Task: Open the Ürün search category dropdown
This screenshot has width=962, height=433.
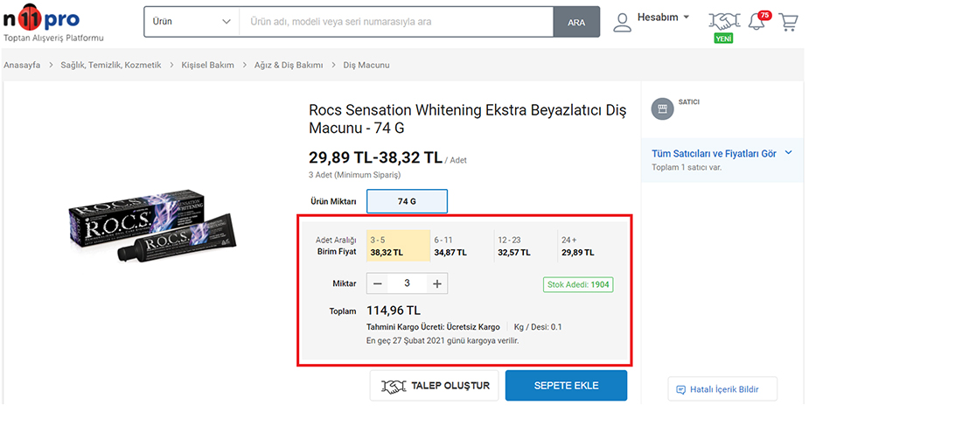Action: coord(192,22)
